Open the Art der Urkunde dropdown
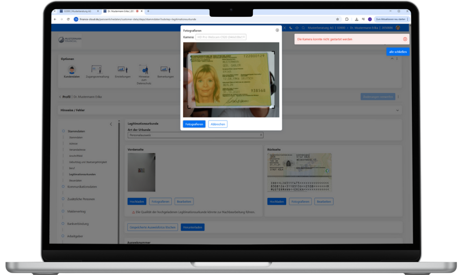Screen dimensions: 462x275 (x=195, y=135)
